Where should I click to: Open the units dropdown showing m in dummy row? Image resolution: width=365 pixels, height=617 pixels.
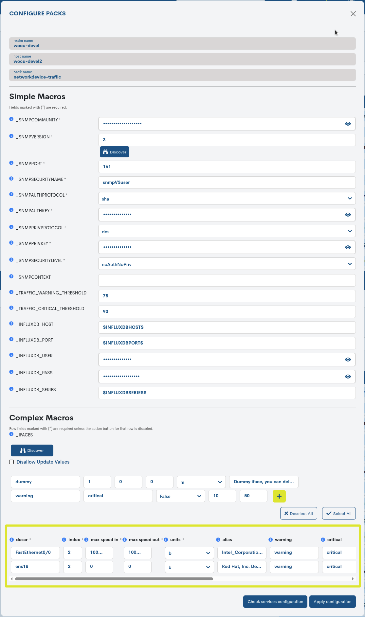point(201,482)
